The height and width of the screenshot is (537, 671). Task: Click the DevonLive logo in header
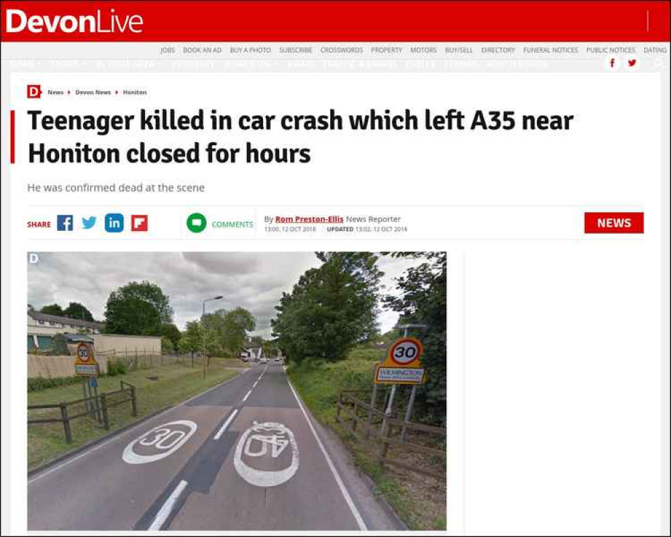pyautogui.click(x=74, y=21)
